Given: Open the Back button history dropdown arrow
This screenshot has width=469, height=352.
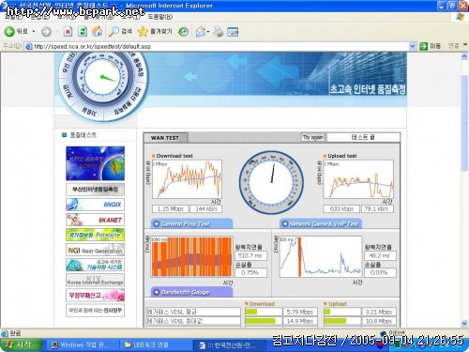Looking at the screenshot, I should pos(34,32).
